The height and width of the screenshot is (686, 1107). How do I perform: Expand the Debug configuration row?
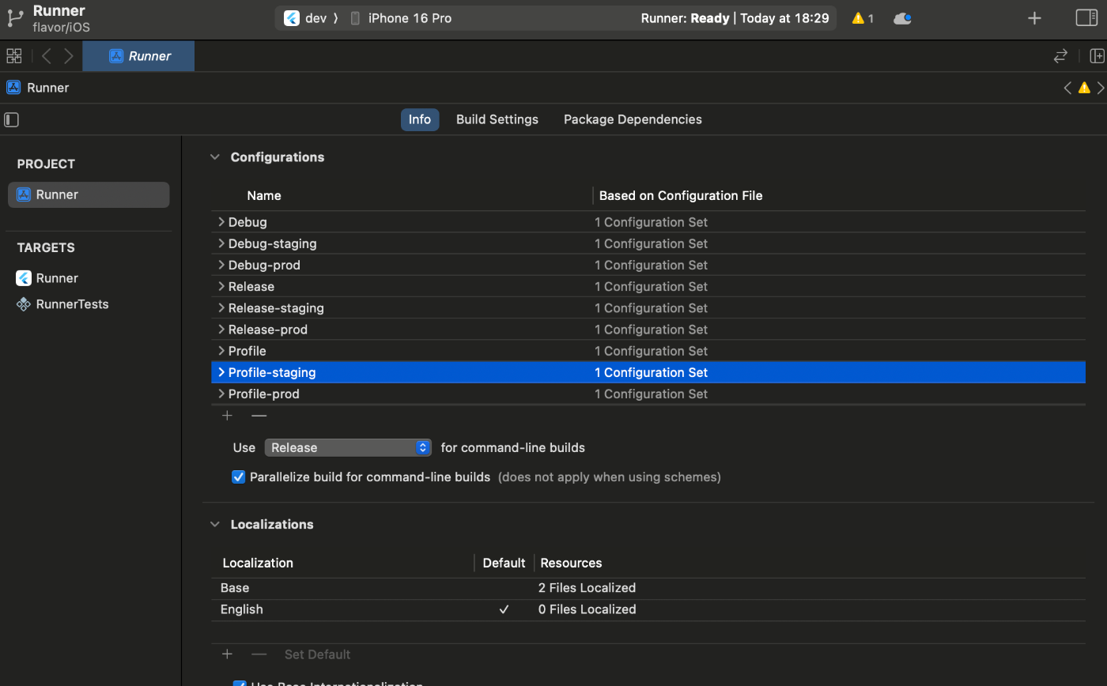pyautogui.click(x=221, y=222)
